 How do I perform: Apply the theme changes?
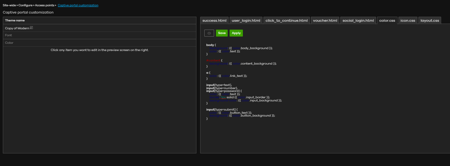[x=236, y=33]
